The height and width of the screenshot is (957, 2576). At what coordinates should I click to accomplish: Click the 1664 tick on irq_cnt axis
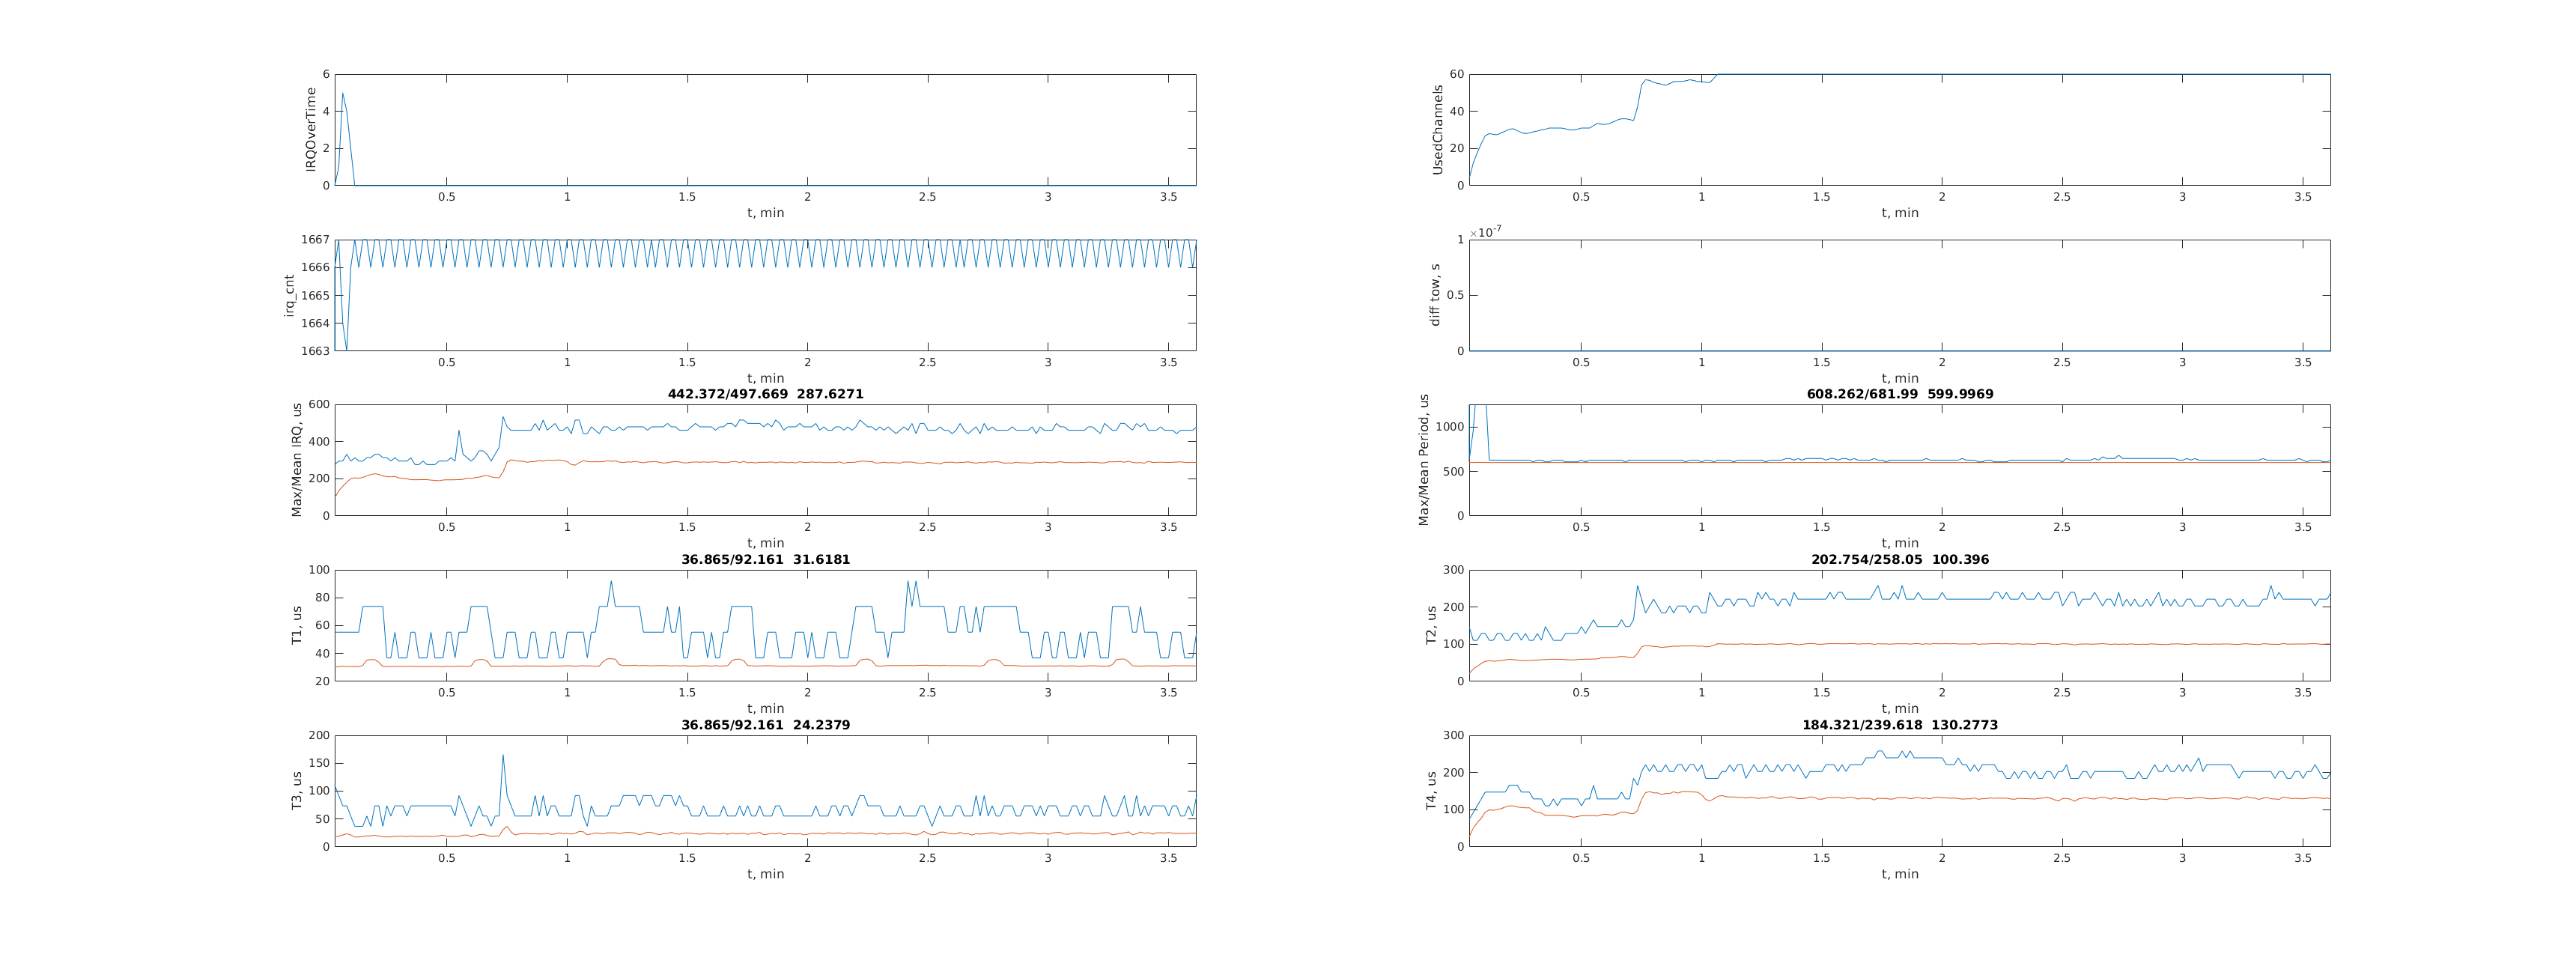pos(315,323)
